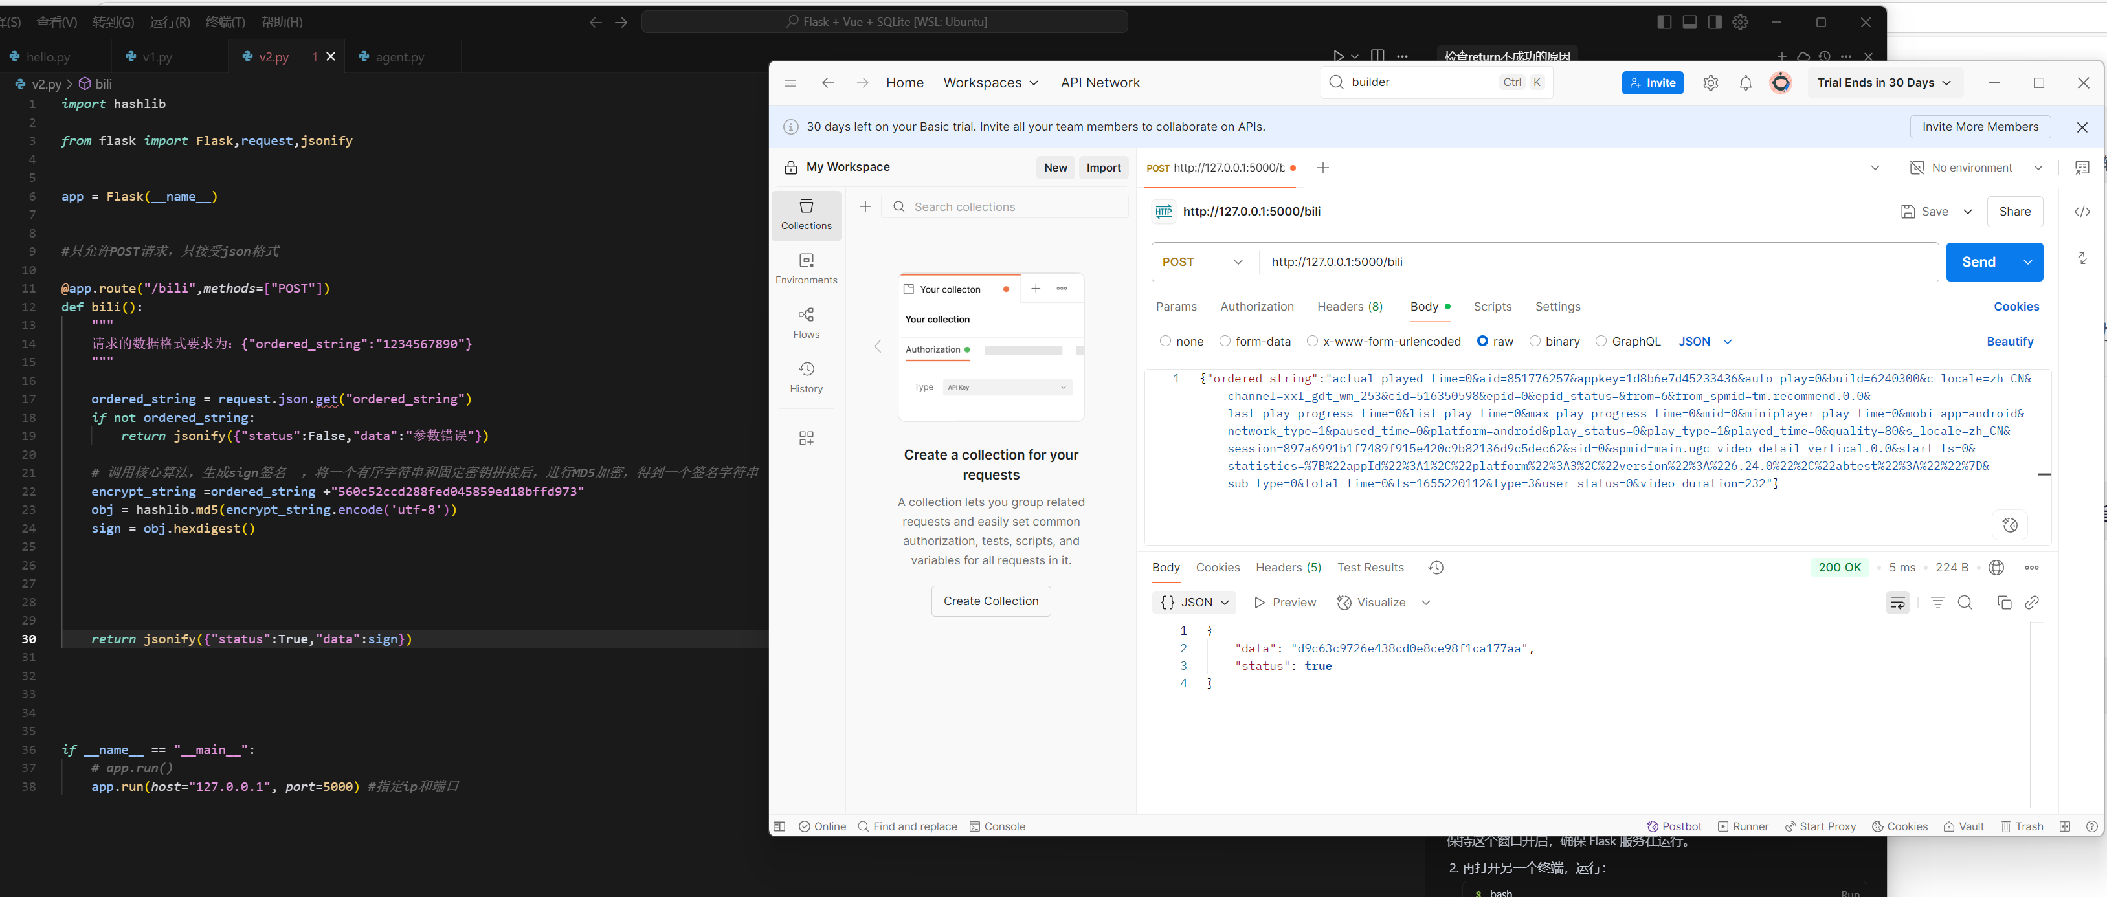Screen dimensions: 2107x897
Task: Select the binary body type
Action: [1535, 342]
